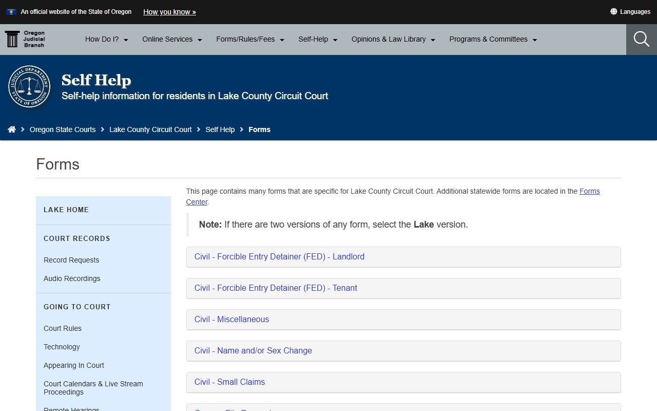
Task: Open Appearing In Court sidebar link
Action: [74, 365]
